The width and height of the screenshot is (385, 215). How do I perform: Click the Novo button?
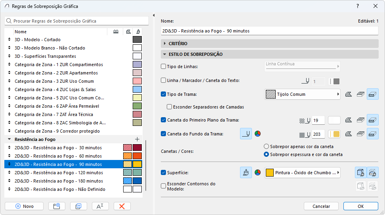(x=24, y=206)
